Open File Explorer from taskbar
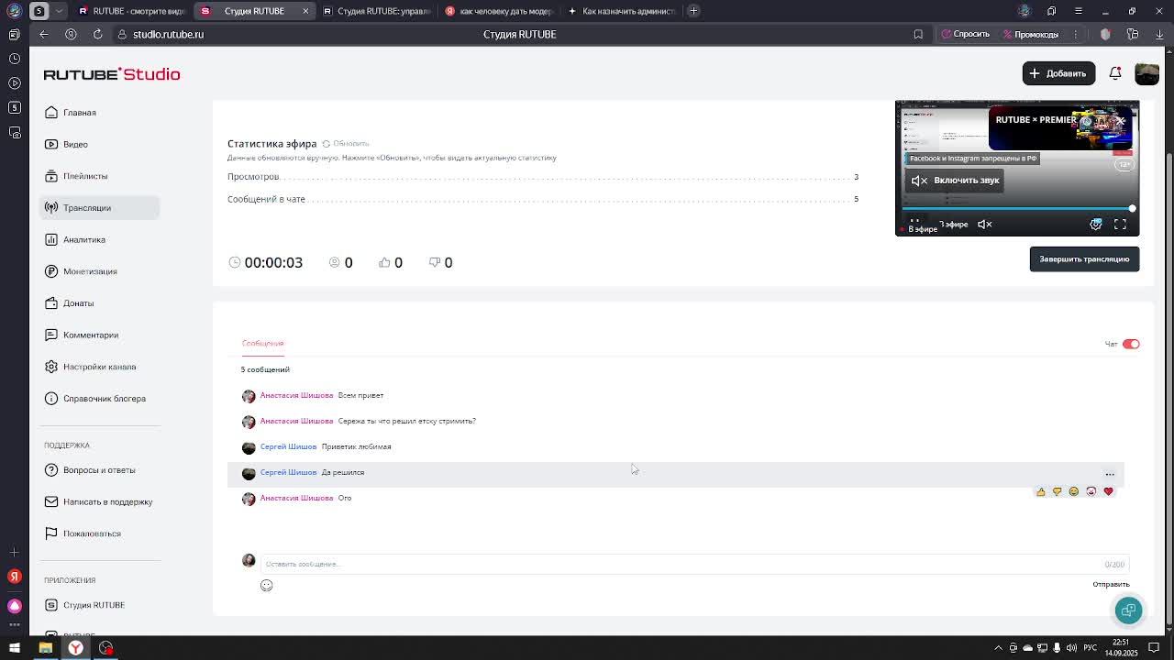 coord(45,648)
